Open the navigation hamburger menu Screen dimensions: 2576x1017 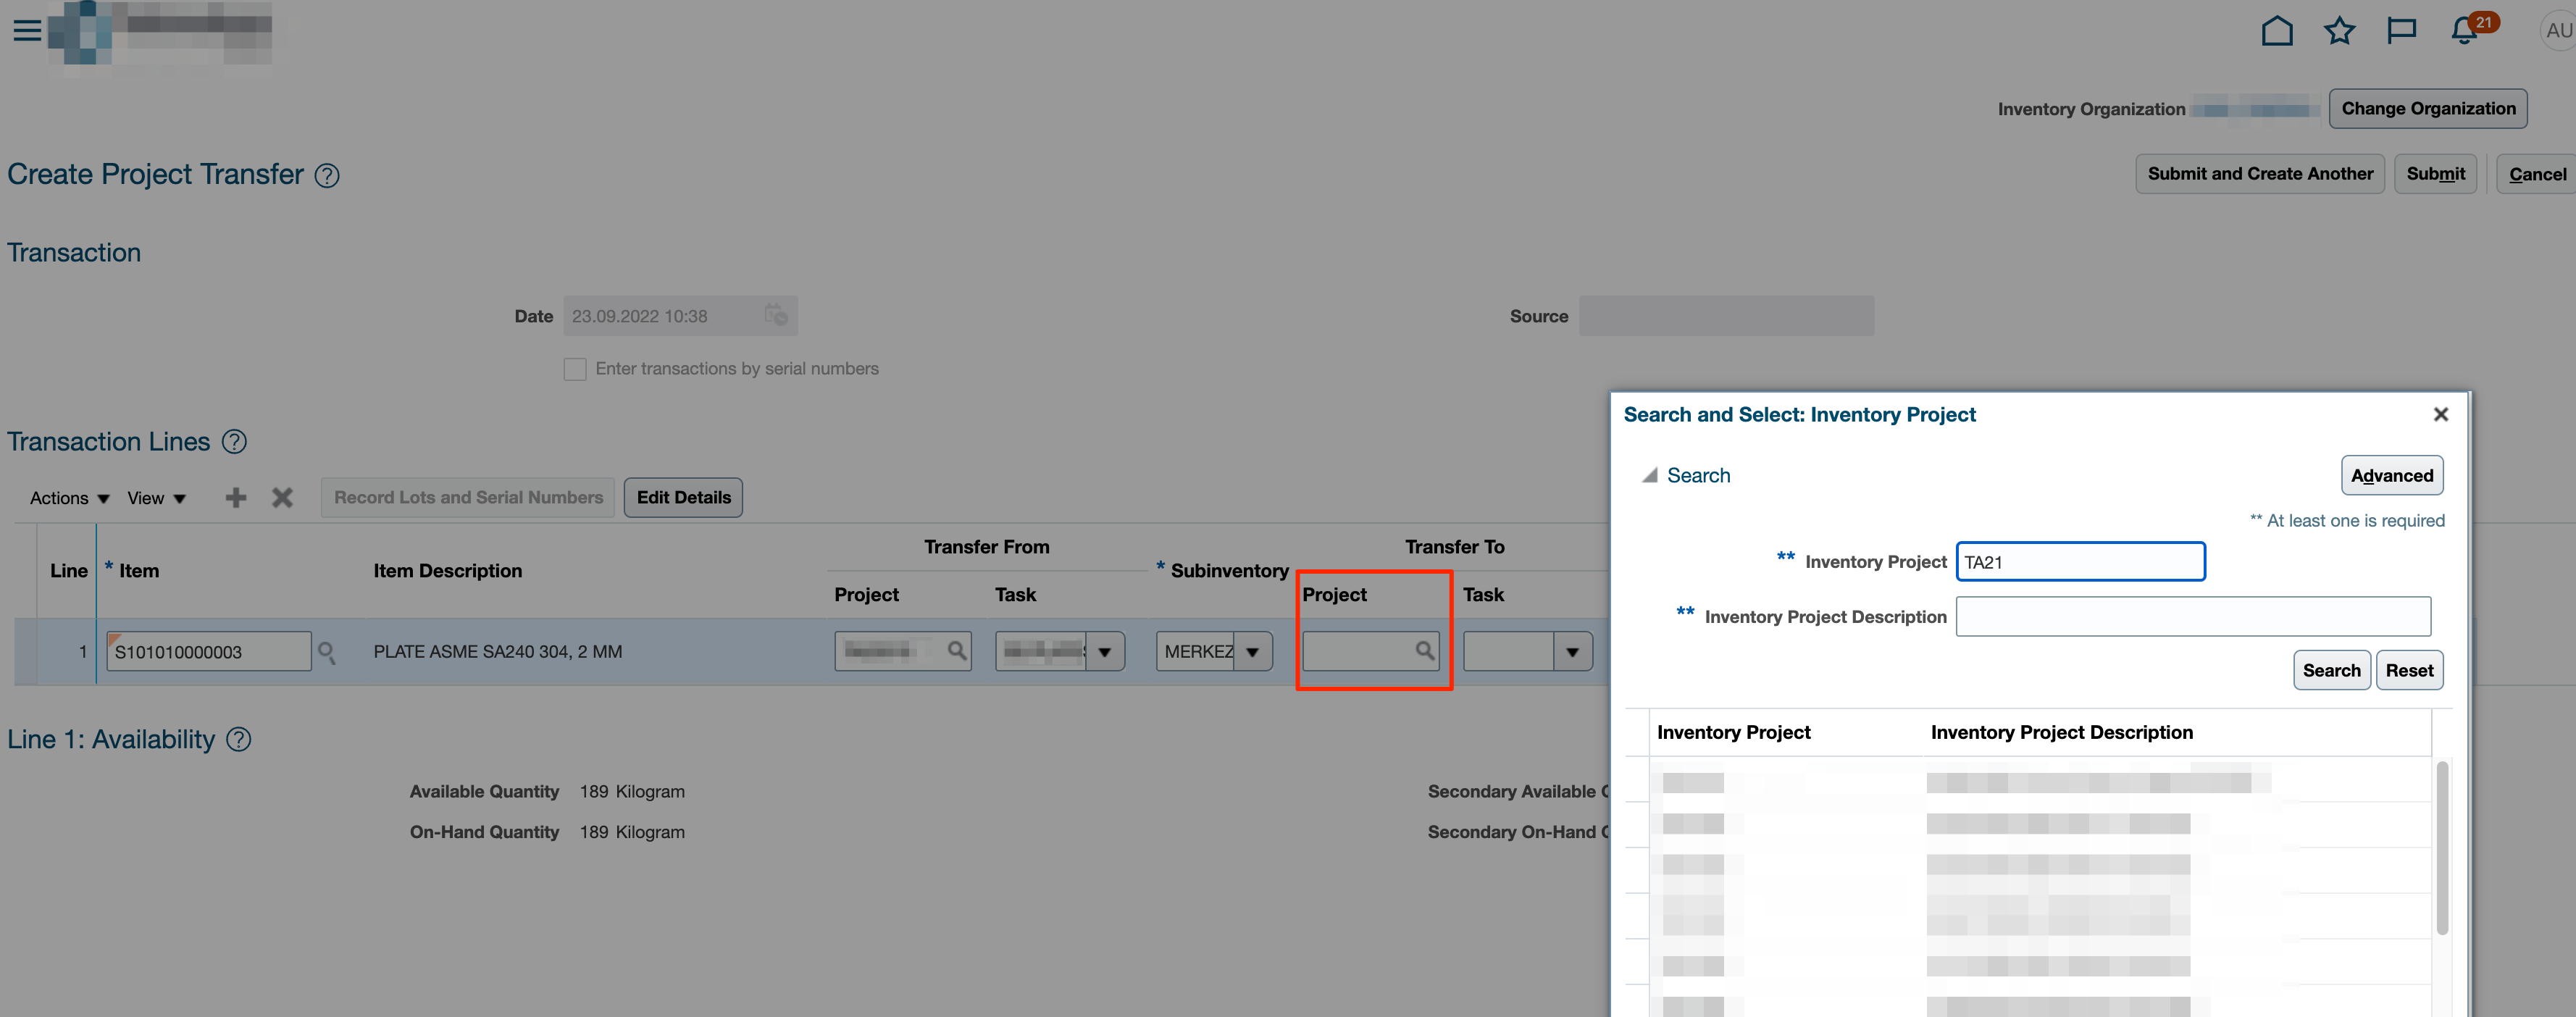(26, 30)
